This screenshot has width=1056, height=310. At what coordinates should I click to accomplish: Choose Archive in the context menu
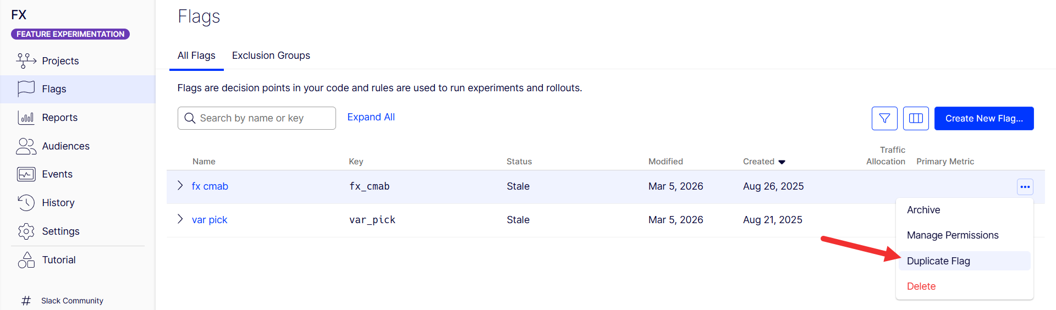click(x=923, y=210)
